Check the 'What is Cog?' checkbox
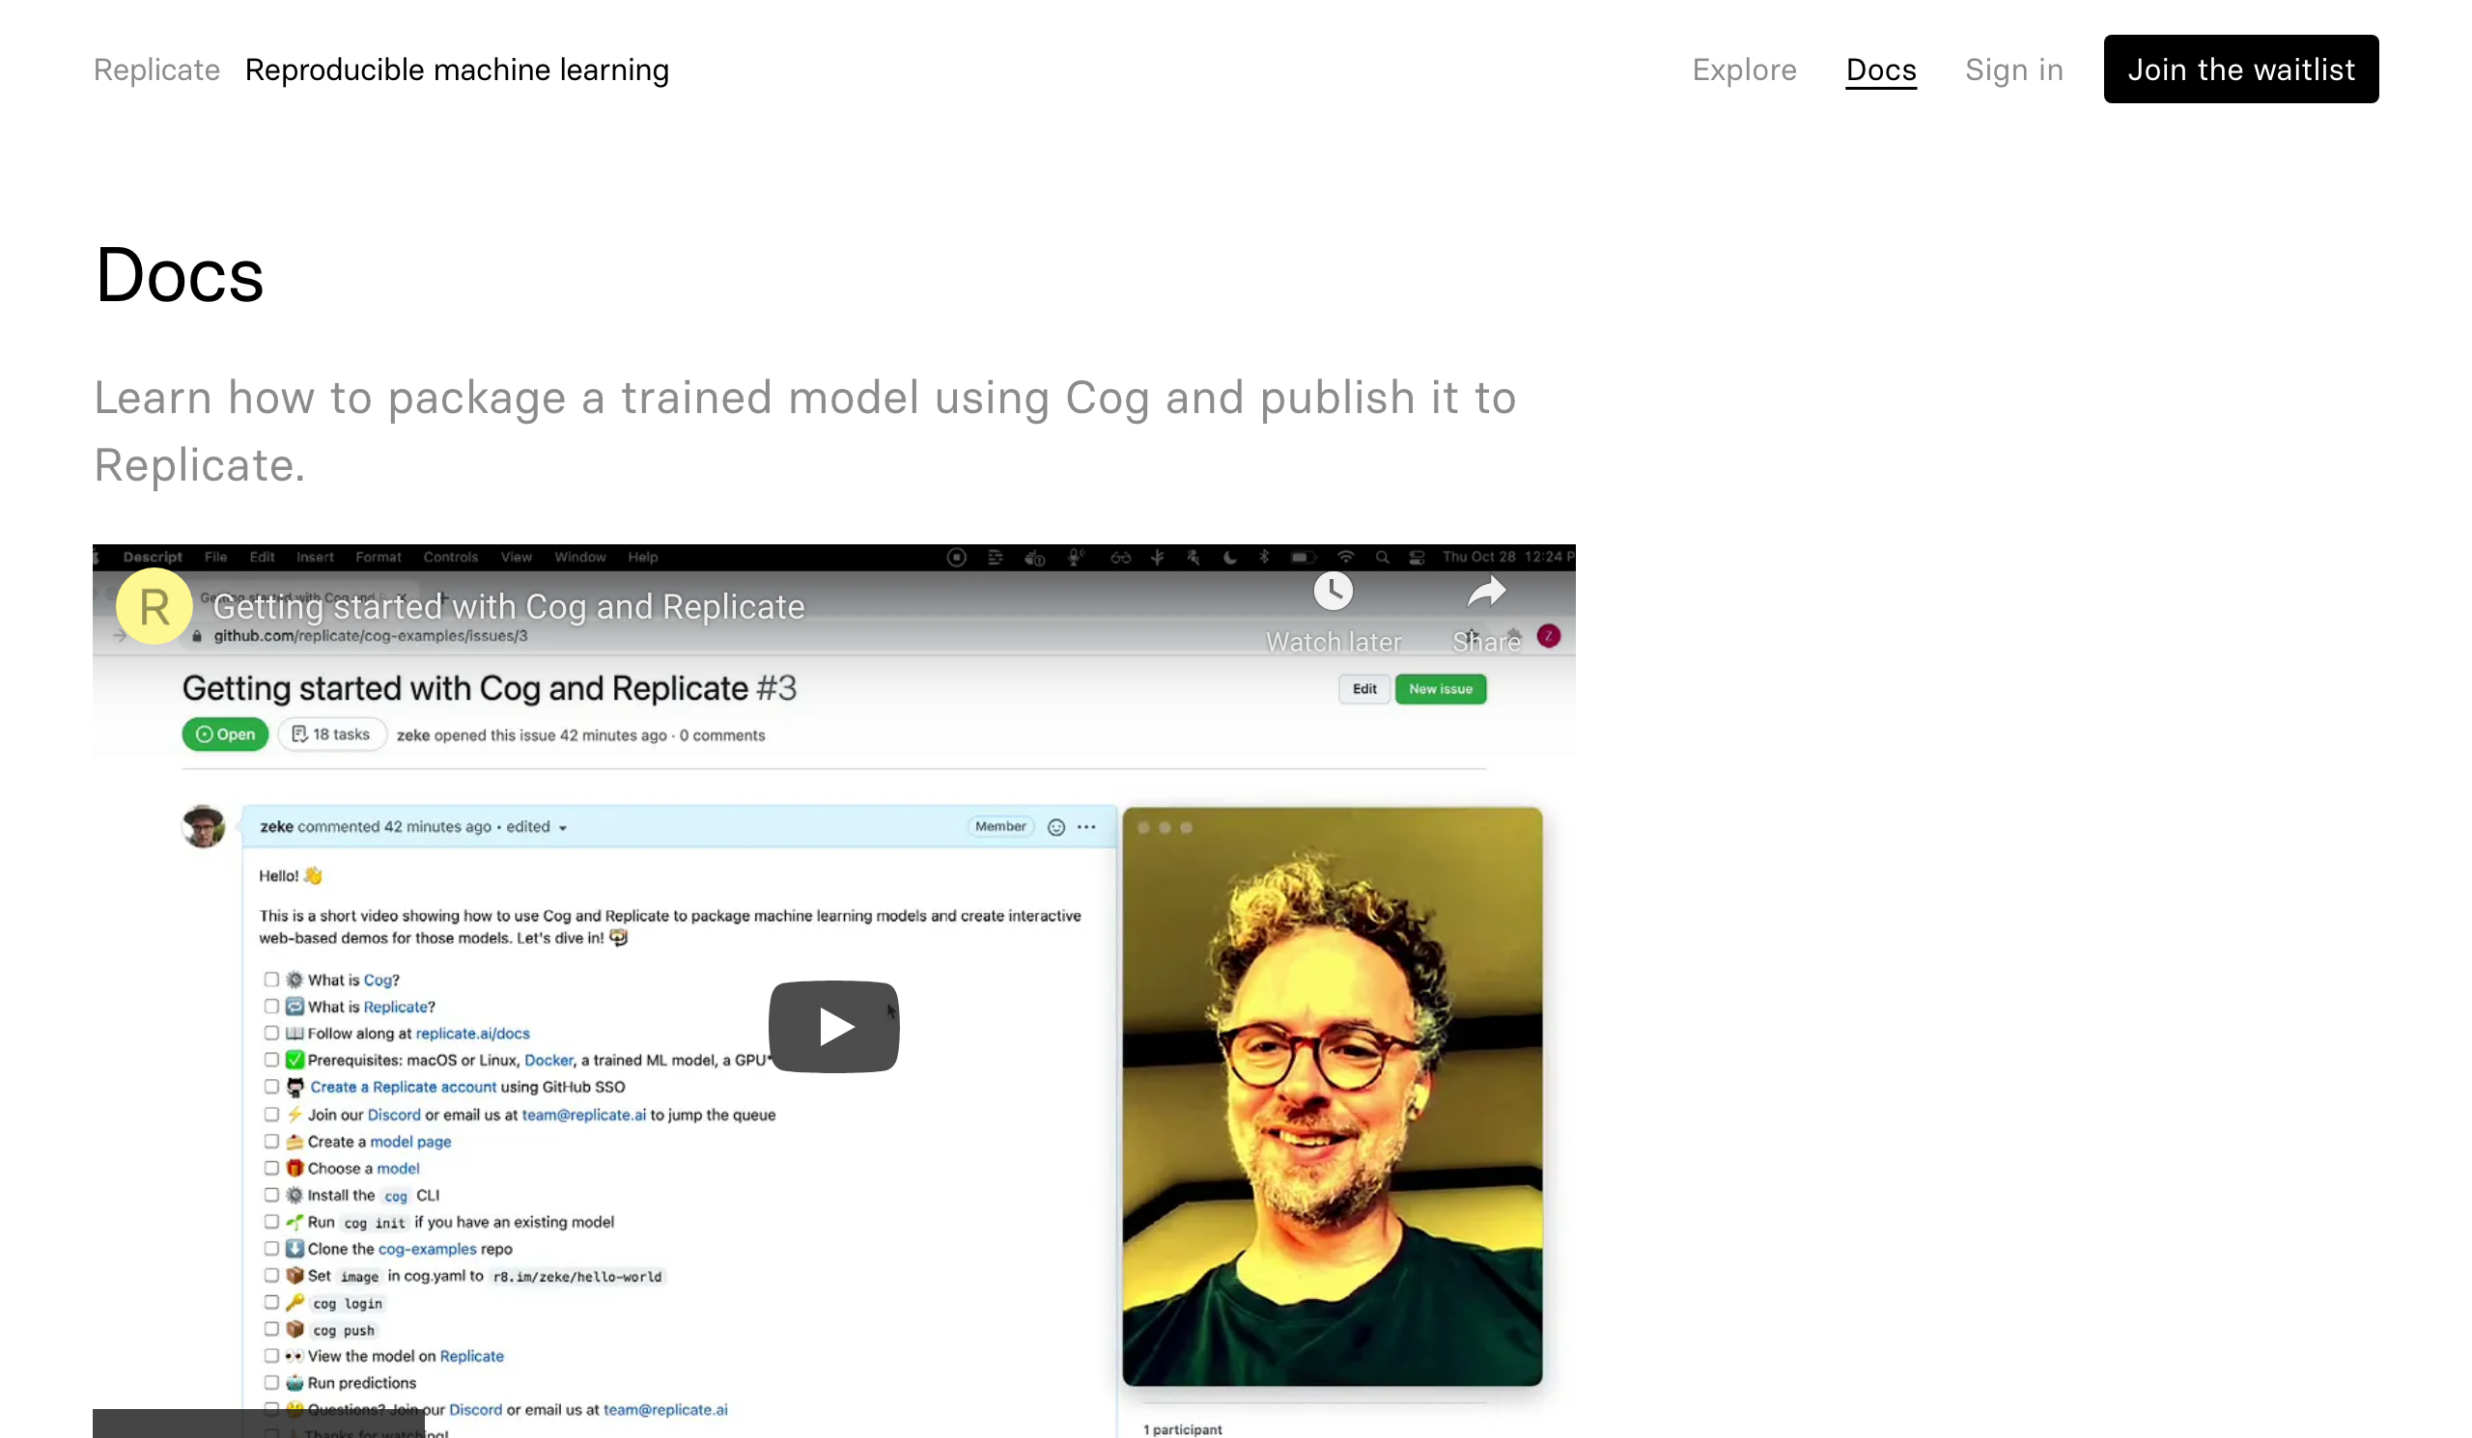Viewport: 2472px width, 1438px height. (x=270, y=980)
